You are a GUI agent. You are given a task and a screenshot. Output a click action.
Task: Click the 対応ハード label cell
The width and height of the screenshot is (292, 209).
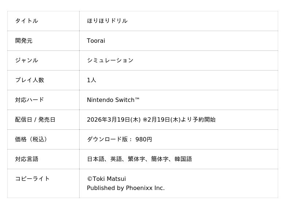pyautogui.click(x=30, y=100)
